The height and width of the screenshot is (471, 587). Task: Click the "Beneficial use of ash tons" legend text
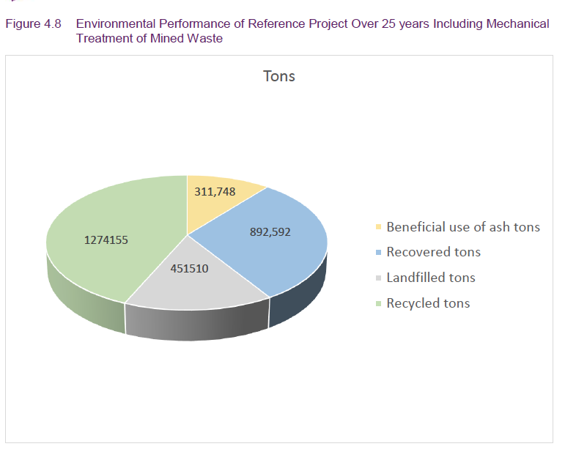click(x=462, y=227)
